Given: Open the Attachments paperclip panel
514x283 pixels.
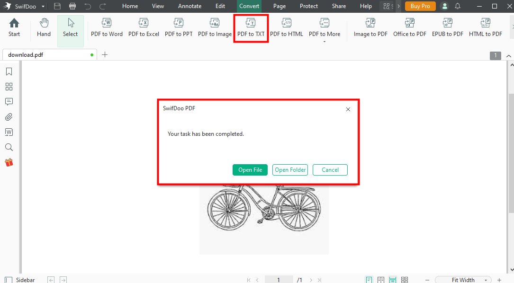Looking at the screenshot, I should pyautogui.click(x=9, y=117).
